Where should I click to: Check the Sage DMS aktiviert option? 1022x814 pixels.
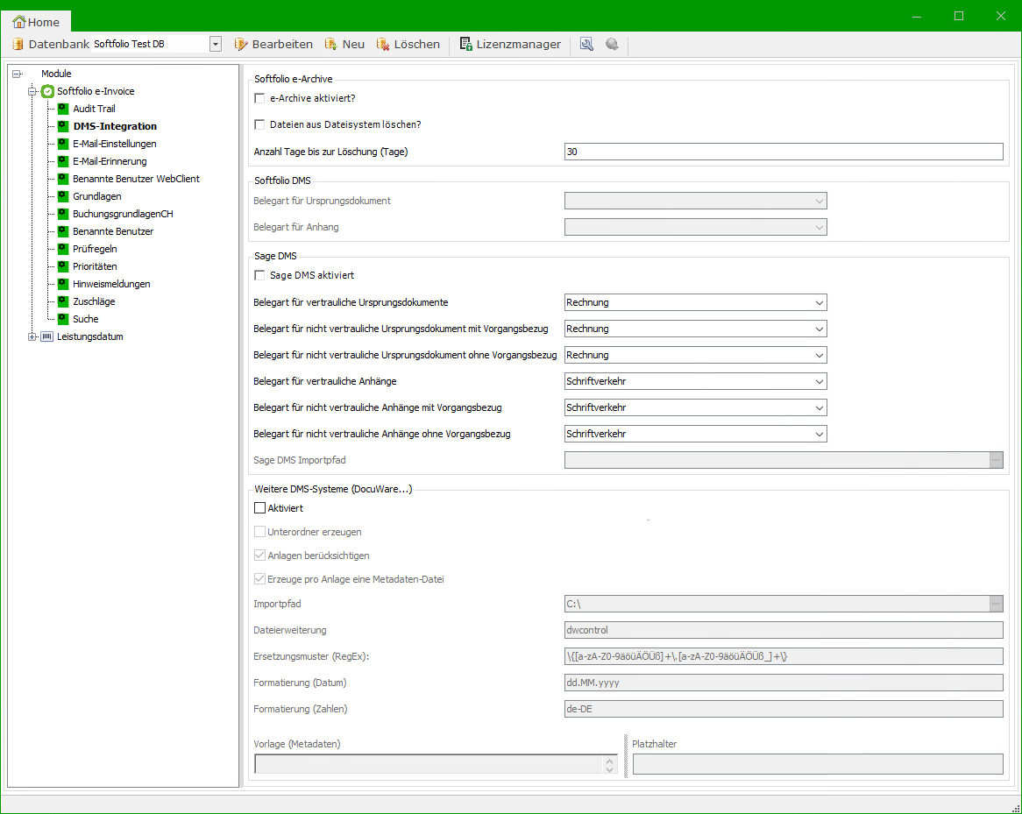point(259,275)
